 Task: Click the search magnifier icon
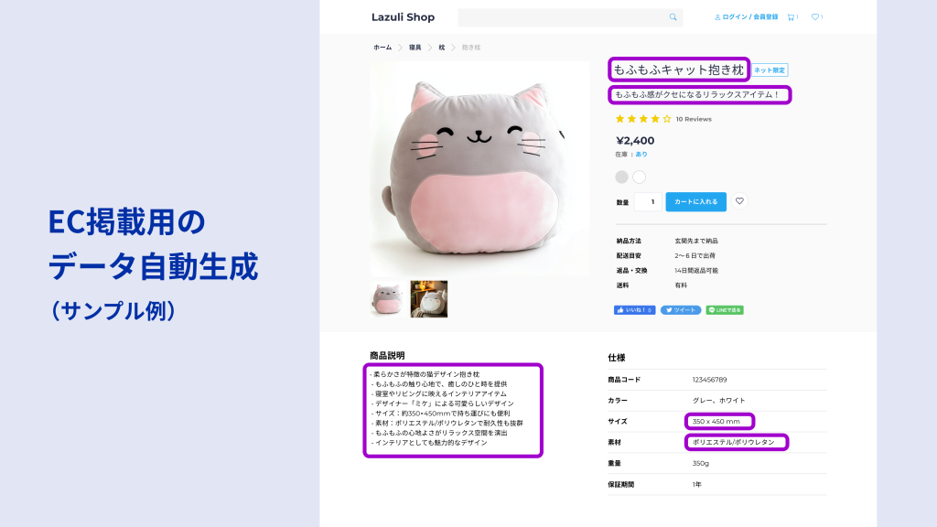coord(673,17)
